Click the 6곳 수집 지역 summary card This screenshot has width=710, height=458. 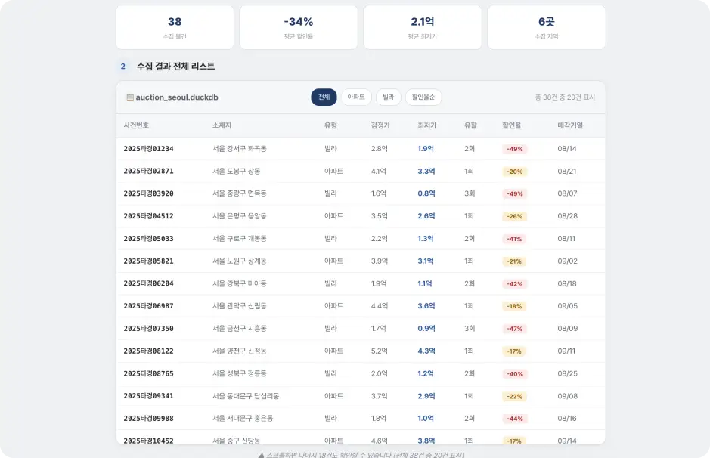pyautogui.click(x=547, y=27)
